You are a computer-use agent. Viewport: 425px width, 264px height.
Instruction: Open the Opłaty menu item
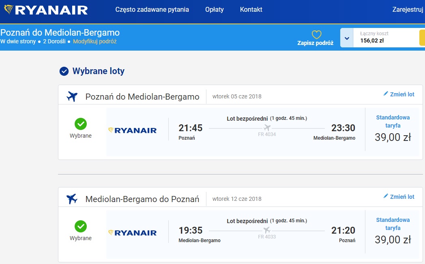coord(215,9)
